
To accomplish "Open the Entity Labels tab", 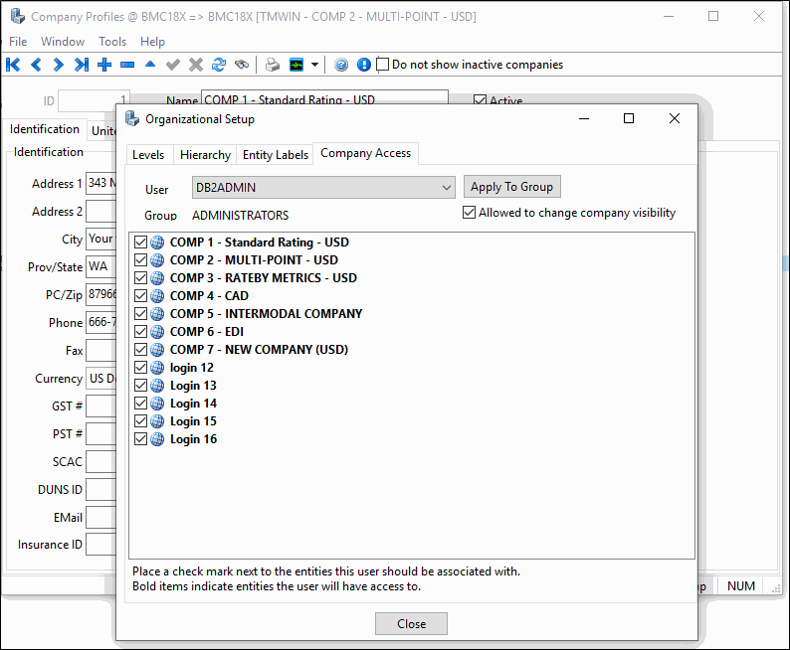I will tap(276, 155).
